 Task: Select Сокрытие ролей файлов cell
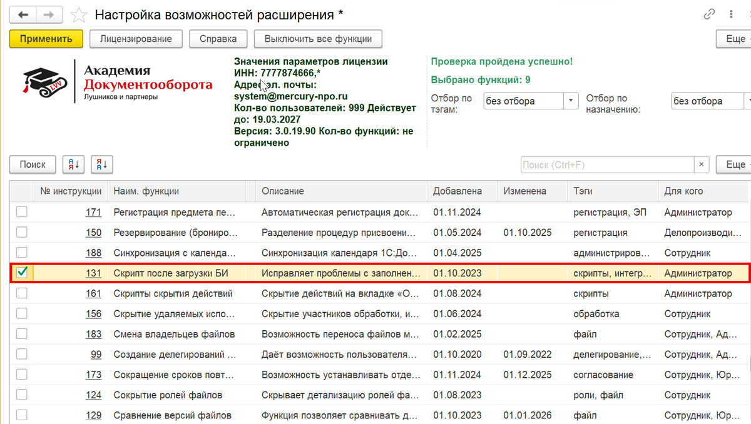tap(168, 395)
